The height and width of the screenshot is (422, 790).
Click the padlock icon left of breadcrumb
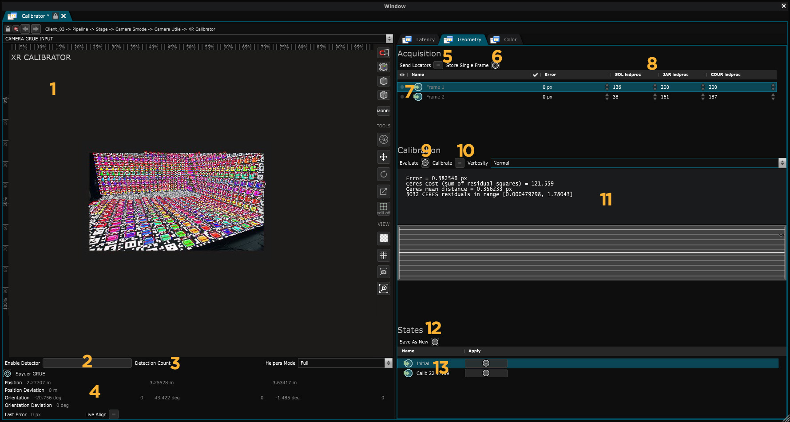tap(8, 29)
